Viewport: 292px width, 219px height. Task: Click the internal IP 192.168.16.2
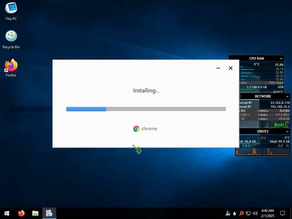tap(280, 107)
